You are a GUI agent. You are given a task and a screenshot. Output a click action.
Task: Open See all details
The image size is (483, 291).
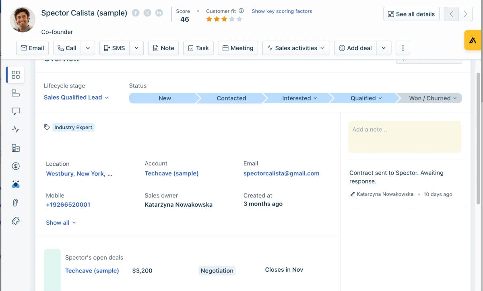pos(411,14)
